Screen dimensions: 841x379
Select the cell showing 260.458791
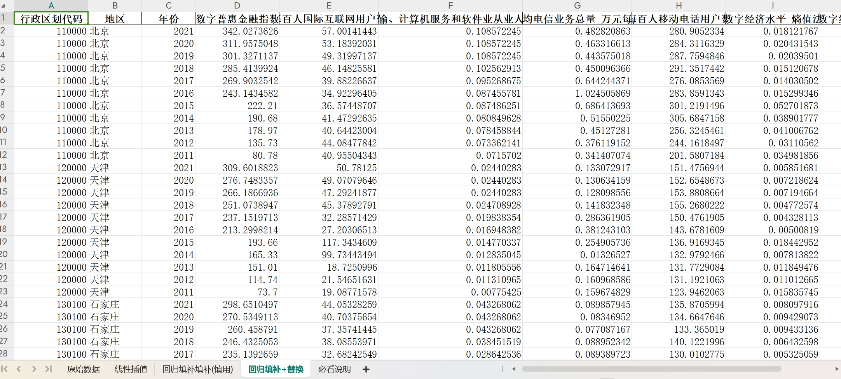tap(237, 329)
